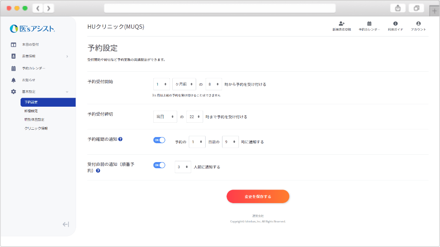
Task: Select 特別休日設定 in the sidebar submenu
Action: (34, 120)
